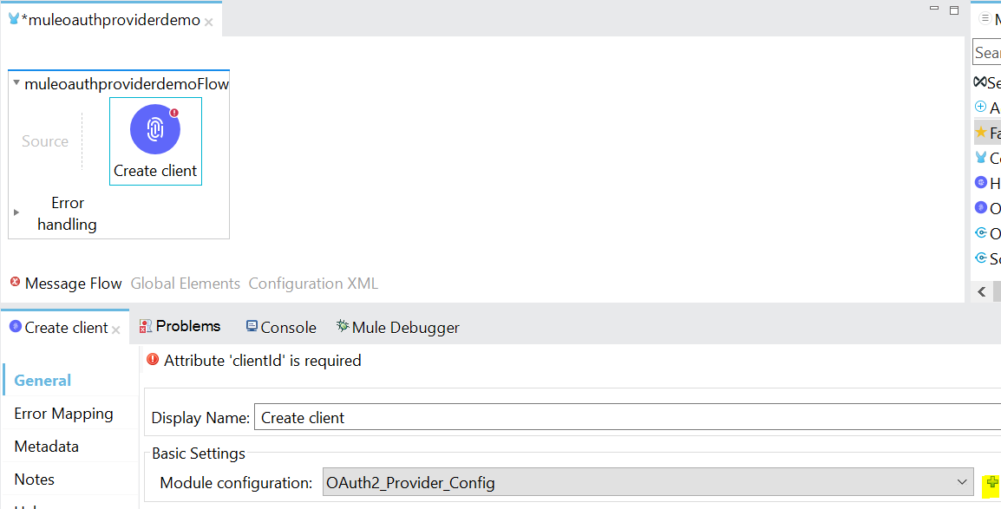Click the error icon beside clientId required message
The width and height of the screenshot is (1001, 509).
click(x=153, y=360)
